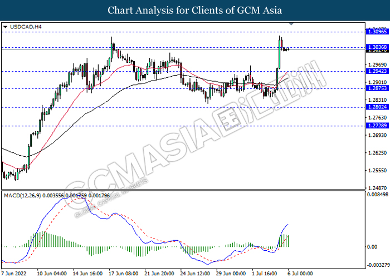Screen dimensions: 390x278
Task: Click the 17 Jun 08:00 time label
Action: pos(124,274)
